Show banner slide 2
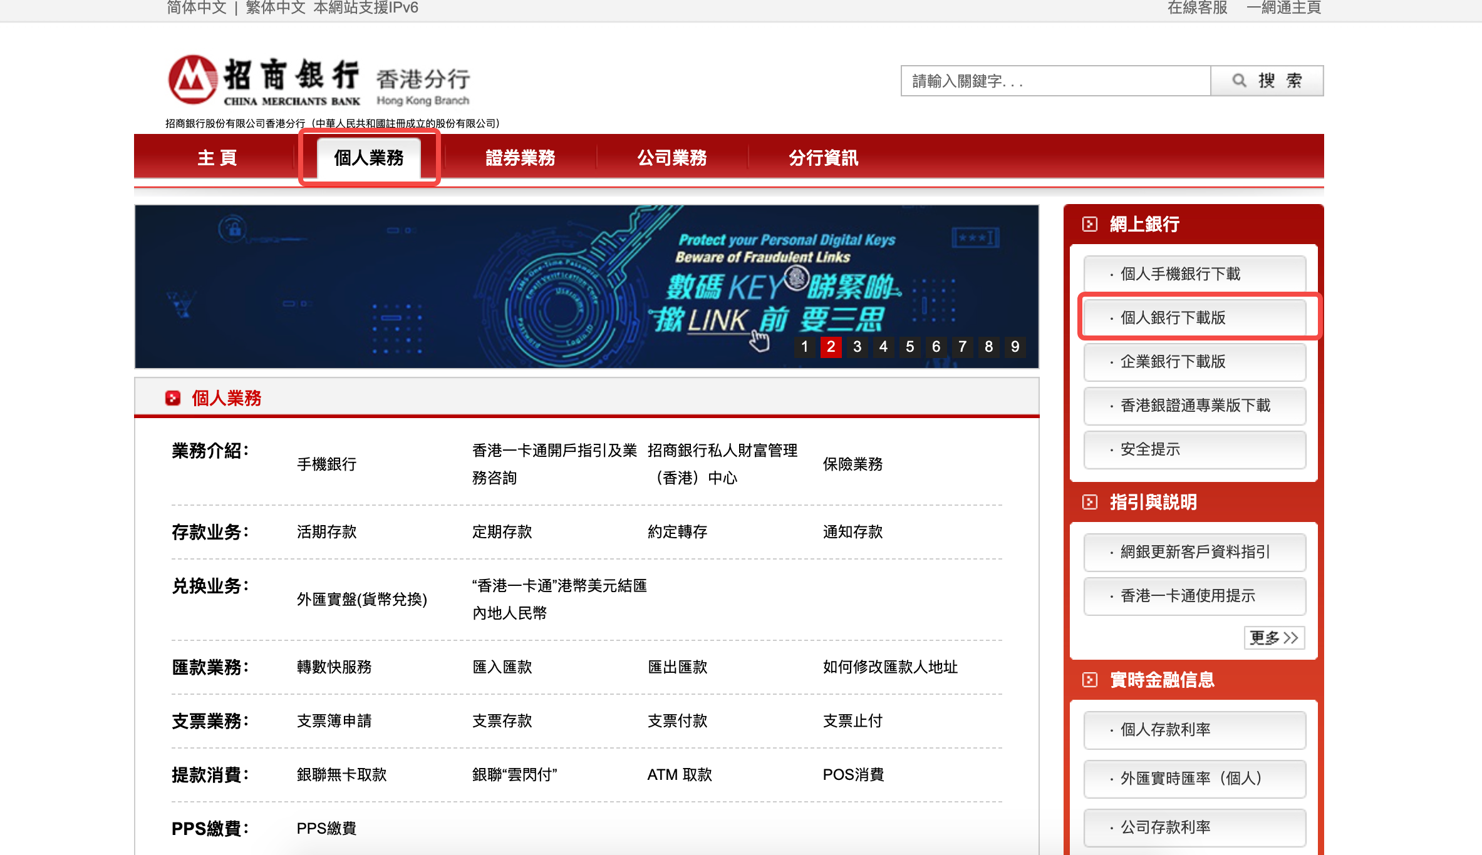This screenshot has width=1482, height=855. click(831, 347)
